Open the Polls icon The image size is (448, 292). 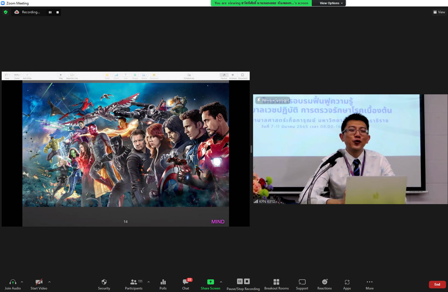[163, 282]
